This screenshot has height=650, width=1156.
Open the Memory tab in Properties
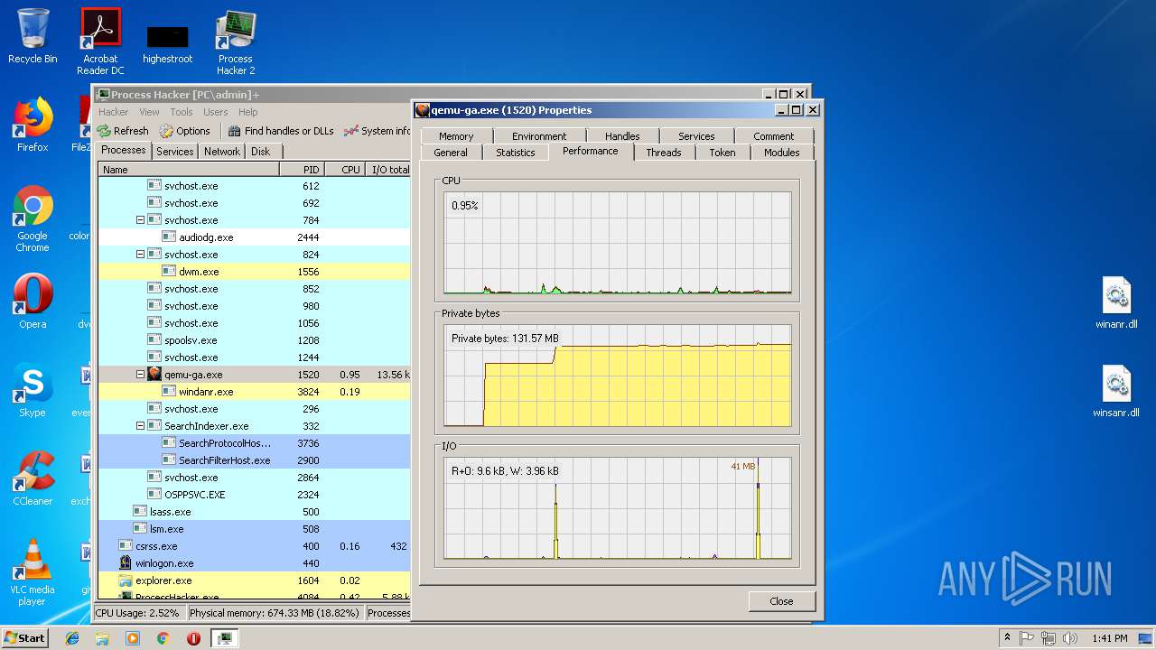456,136
